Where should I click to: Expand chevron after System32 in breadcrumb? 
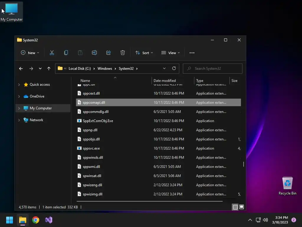pos(137,69)
